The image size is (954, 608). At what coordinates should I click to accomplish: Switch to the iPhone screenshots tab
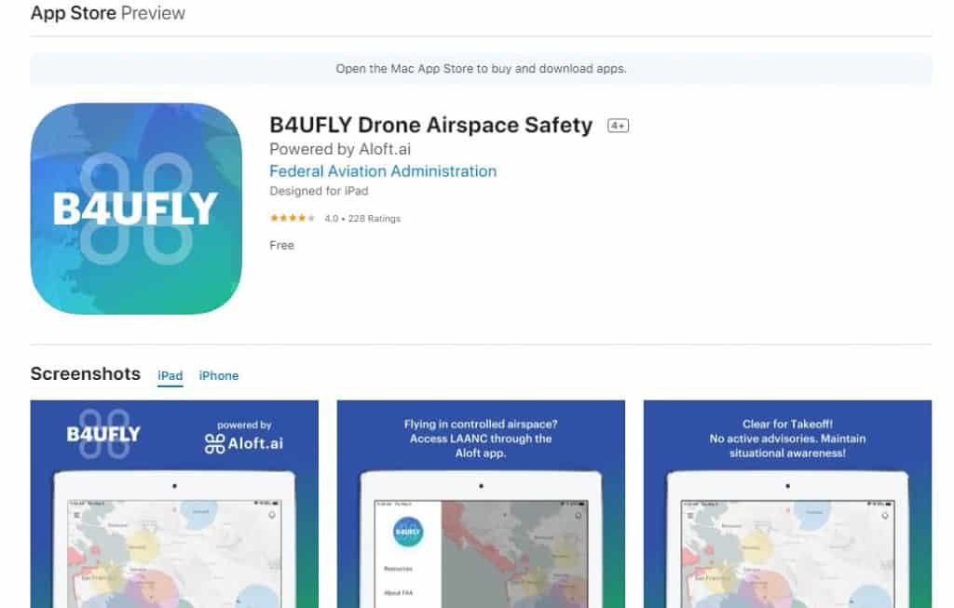click(218, 376)
